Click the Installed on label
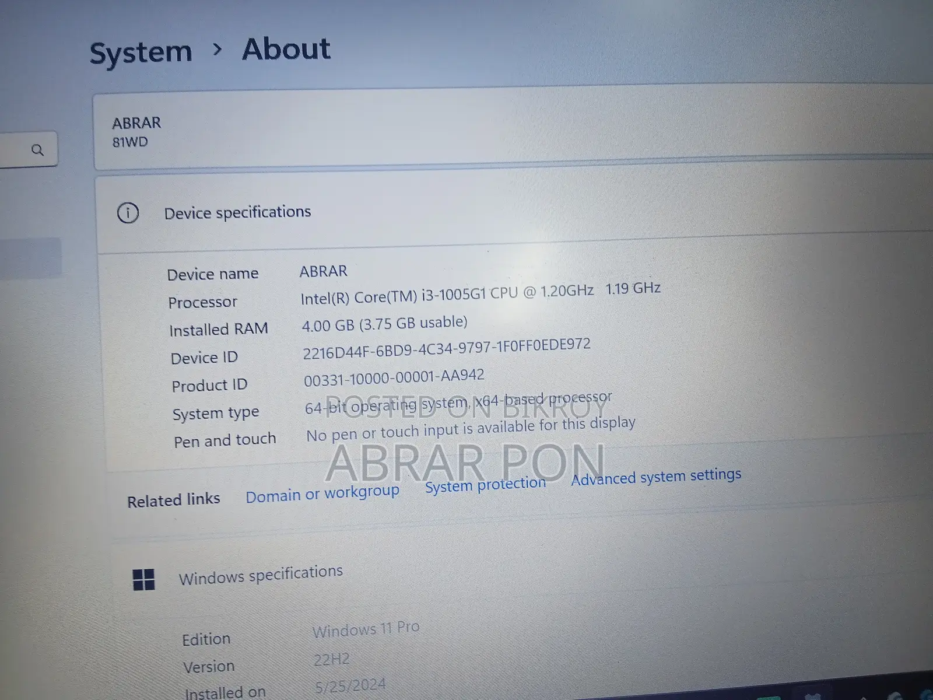Image resolution: width=933 pixels, height=700 pixels. (x=225, y=692)
